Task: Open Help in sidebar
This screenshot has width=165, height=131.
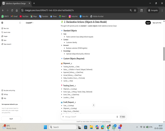Action: click(x=4, y=98)
